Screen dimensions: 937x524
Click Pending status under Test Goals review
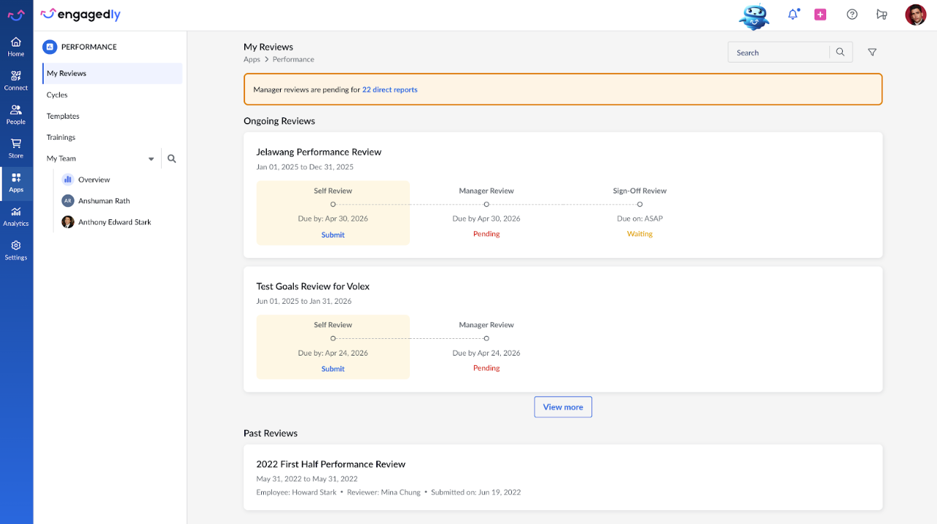pyautogui.click(x=486, y=368)
